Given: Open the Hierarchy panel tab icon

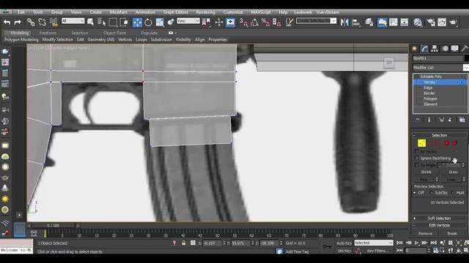Looking at the screenshot, I should tap(435, 48).
